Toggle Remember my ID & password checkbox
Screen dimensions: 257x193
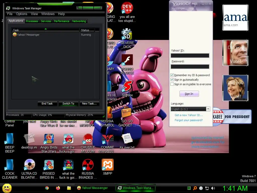tap(172, 75)
